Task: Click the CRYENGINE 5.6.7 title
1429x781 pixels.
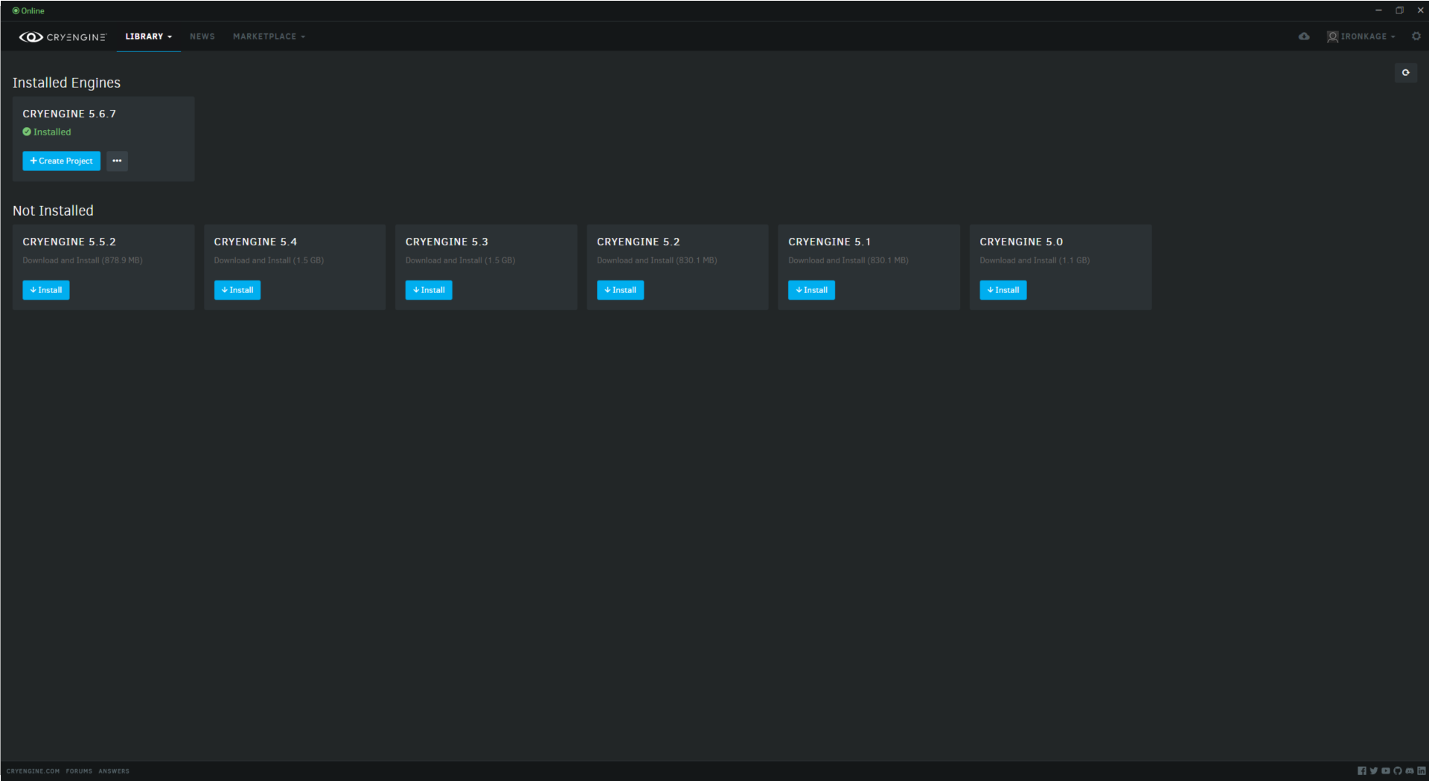Action: pyautogui.click(x=69, y=114)
